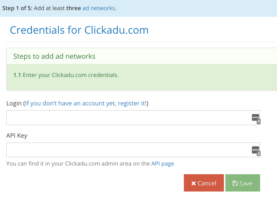Select the 1.1 Enter your credentials step
This screenshot has height=205, width=277.
pos(66,75)
